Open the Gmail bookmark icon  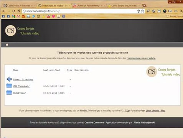point(18,16)
